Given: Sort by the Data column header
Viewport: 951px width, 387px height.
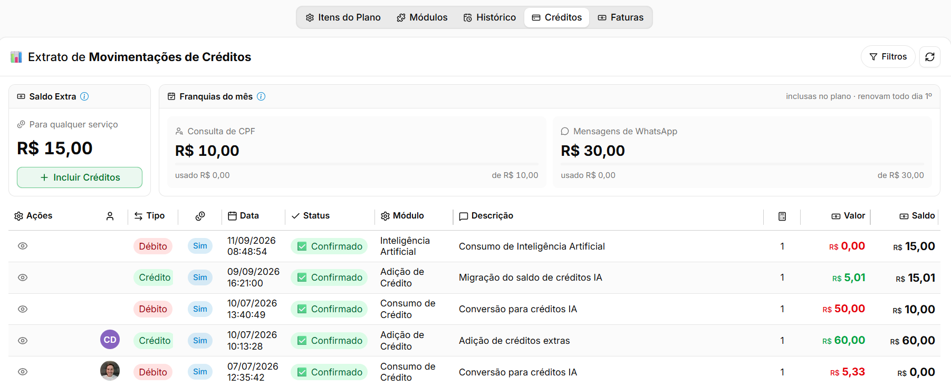Looking at the screenshot, I should (x=243, y=216).
